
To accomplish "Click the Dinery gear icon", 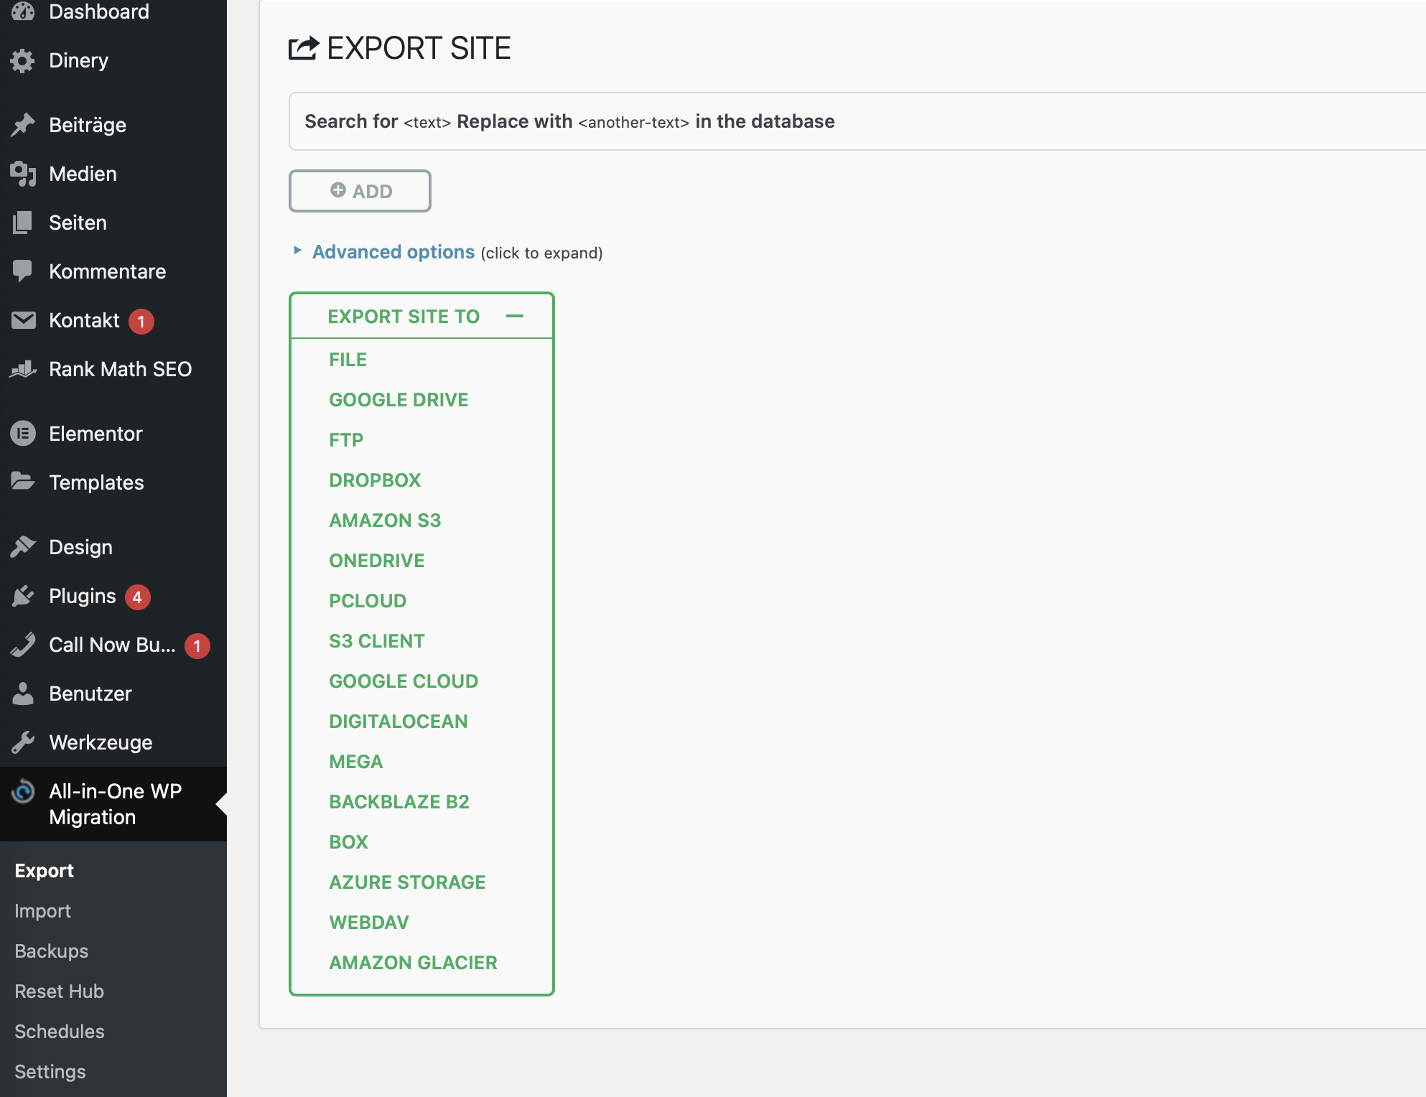I will coord(23,61).
